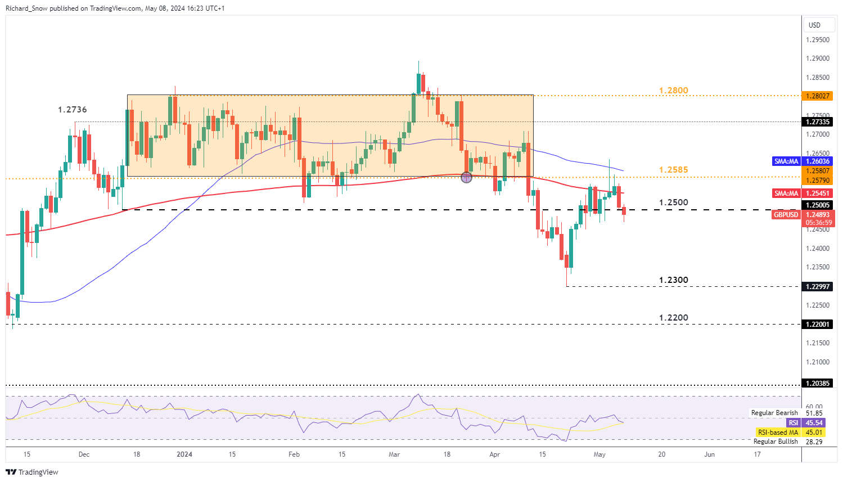
Task: Select the 1.2200 level label
Action: (x=673, y=318)
